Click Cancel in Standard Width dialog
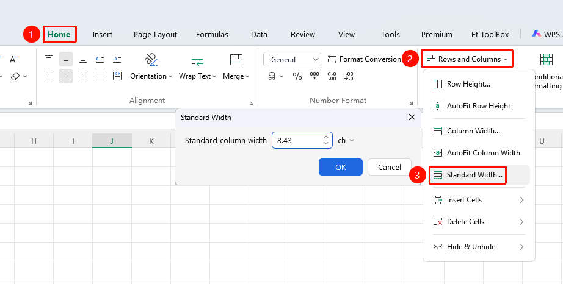The image size is (563, 284). point(390,167)
